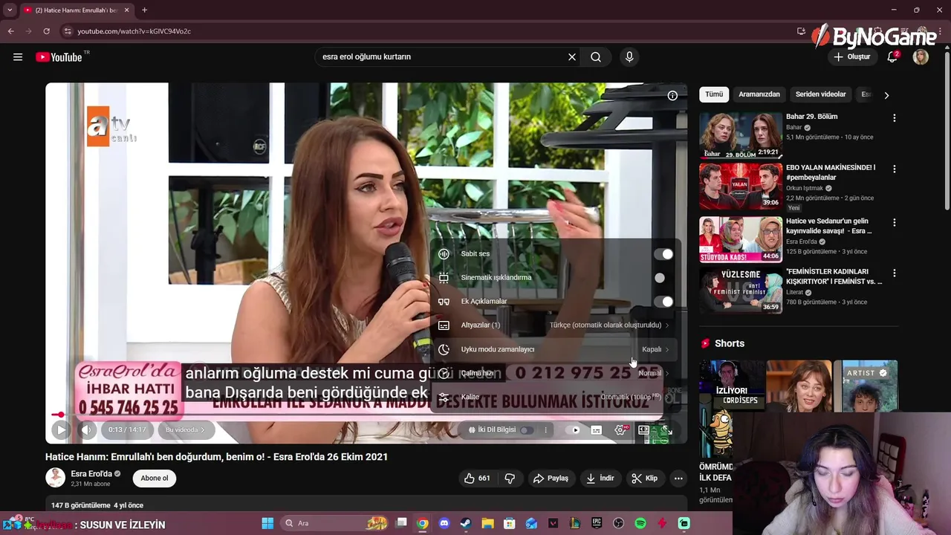Play the video
This screenshot has height=535, width=951.
(61, 429)
